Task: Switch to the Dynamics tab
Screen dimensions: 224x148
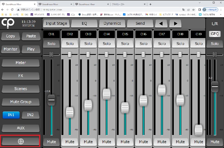Action: (112, 23)
